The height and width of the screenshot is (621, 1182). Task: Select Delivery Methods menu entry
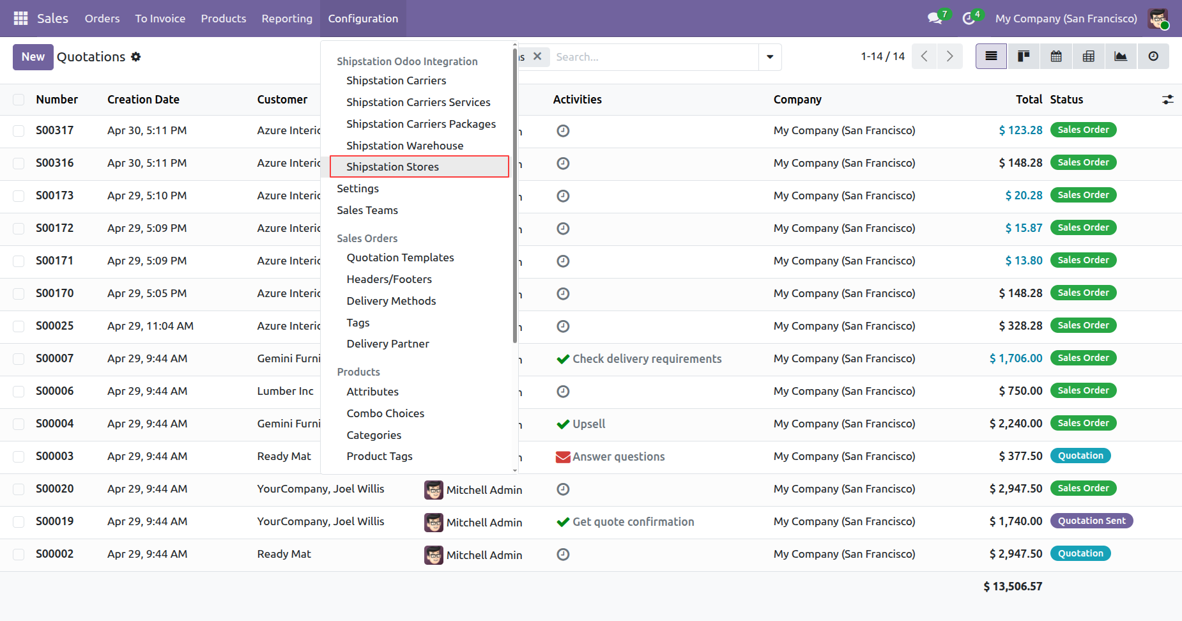(x=391, y=301)
